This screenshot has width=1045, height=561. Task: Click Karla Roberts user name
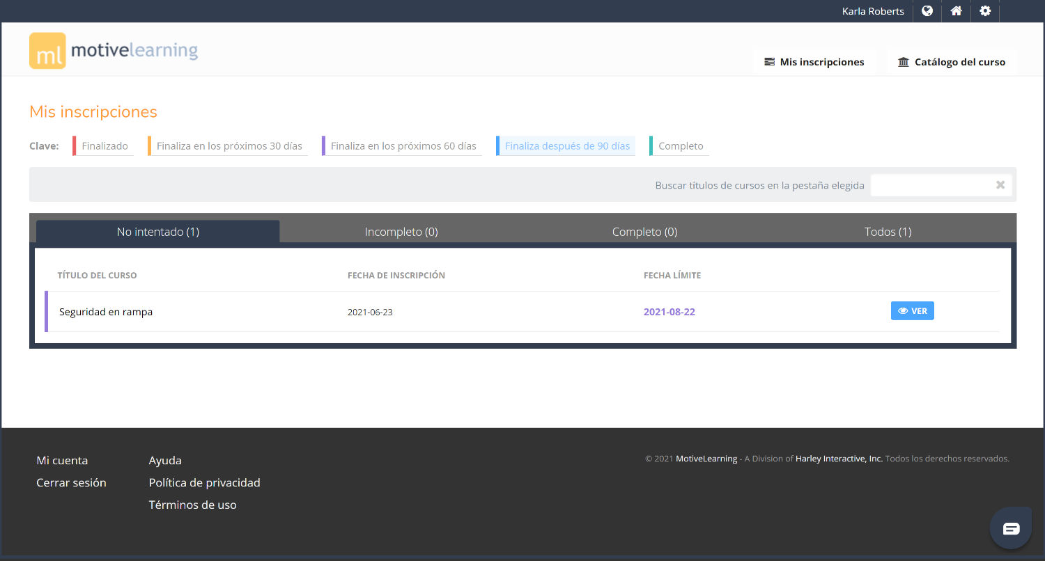pos(873,11)
